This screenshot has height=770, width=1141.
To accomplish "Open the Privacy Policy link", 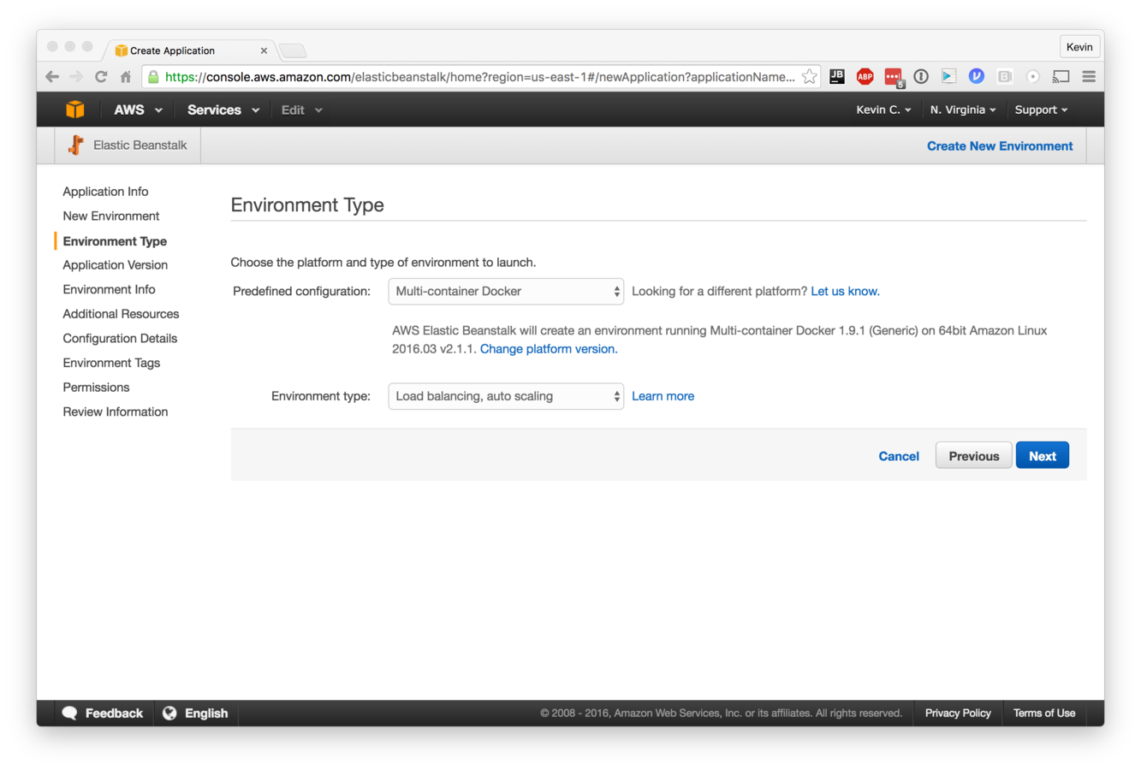I will coord(958,713).
